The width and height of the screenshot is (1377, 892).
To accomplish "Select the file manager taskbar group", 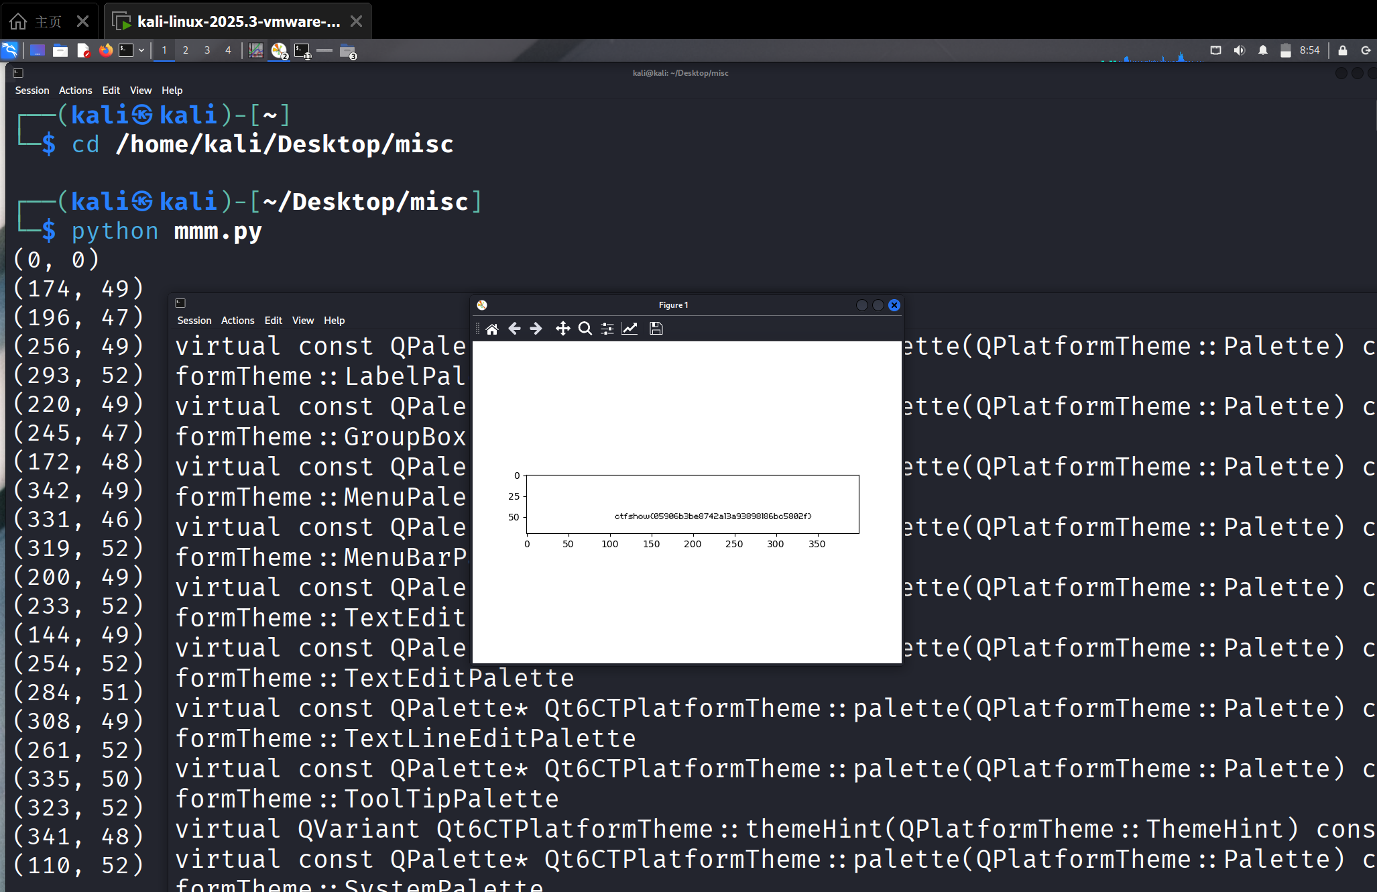I will 348,51.
